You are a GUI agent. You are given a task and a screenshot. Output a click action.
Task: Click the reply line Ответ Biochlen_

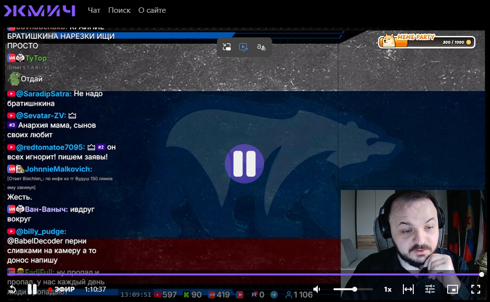[60, 183]
